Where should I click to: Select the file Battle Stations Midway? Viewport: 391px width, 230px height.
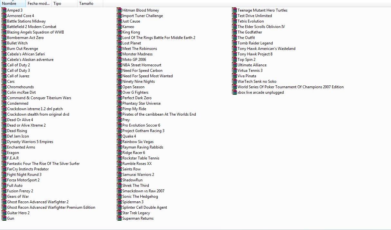[26, 21]
